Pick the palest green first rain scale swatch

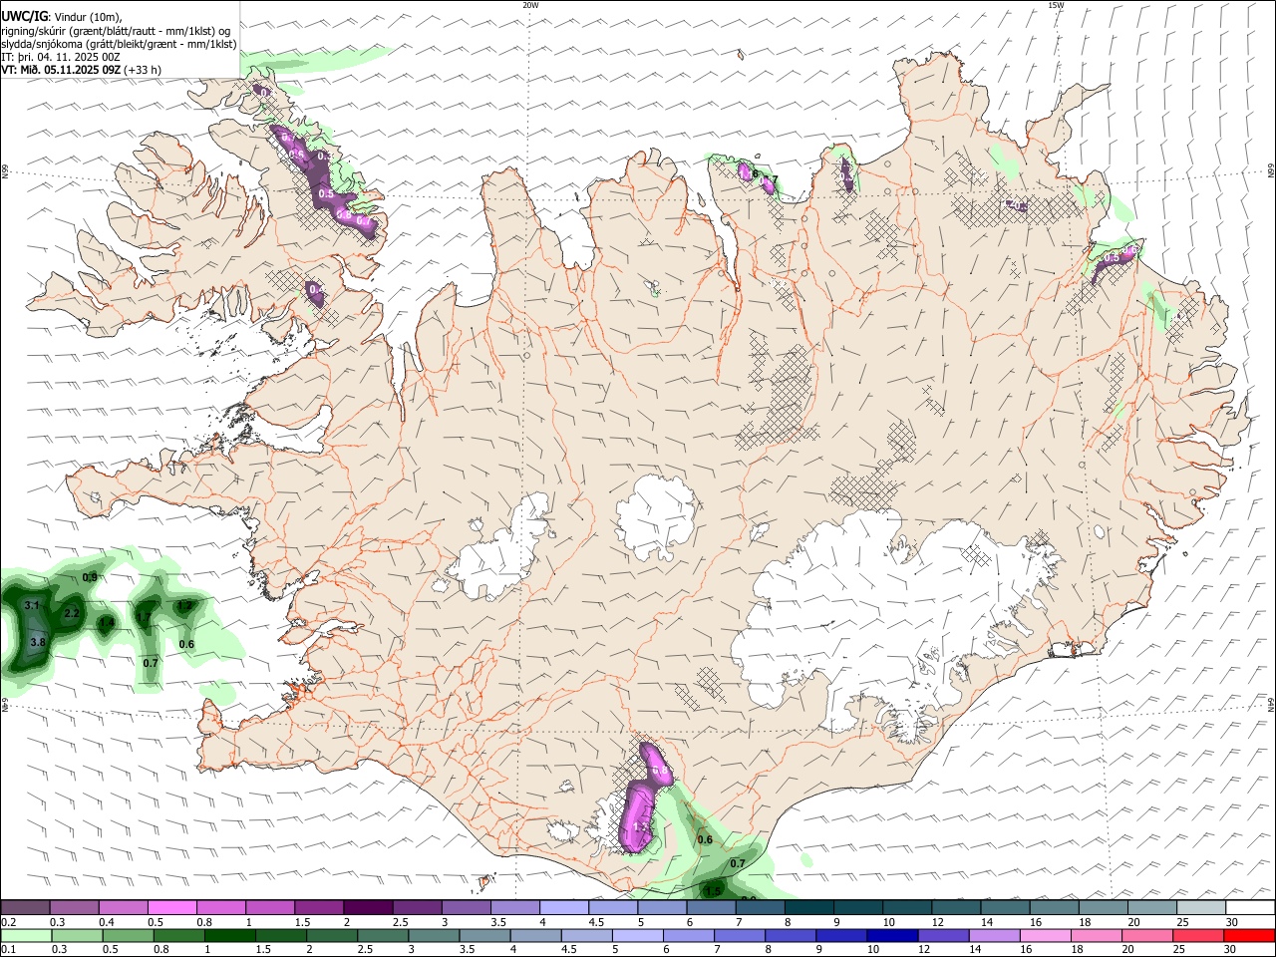tap(26, 935)
